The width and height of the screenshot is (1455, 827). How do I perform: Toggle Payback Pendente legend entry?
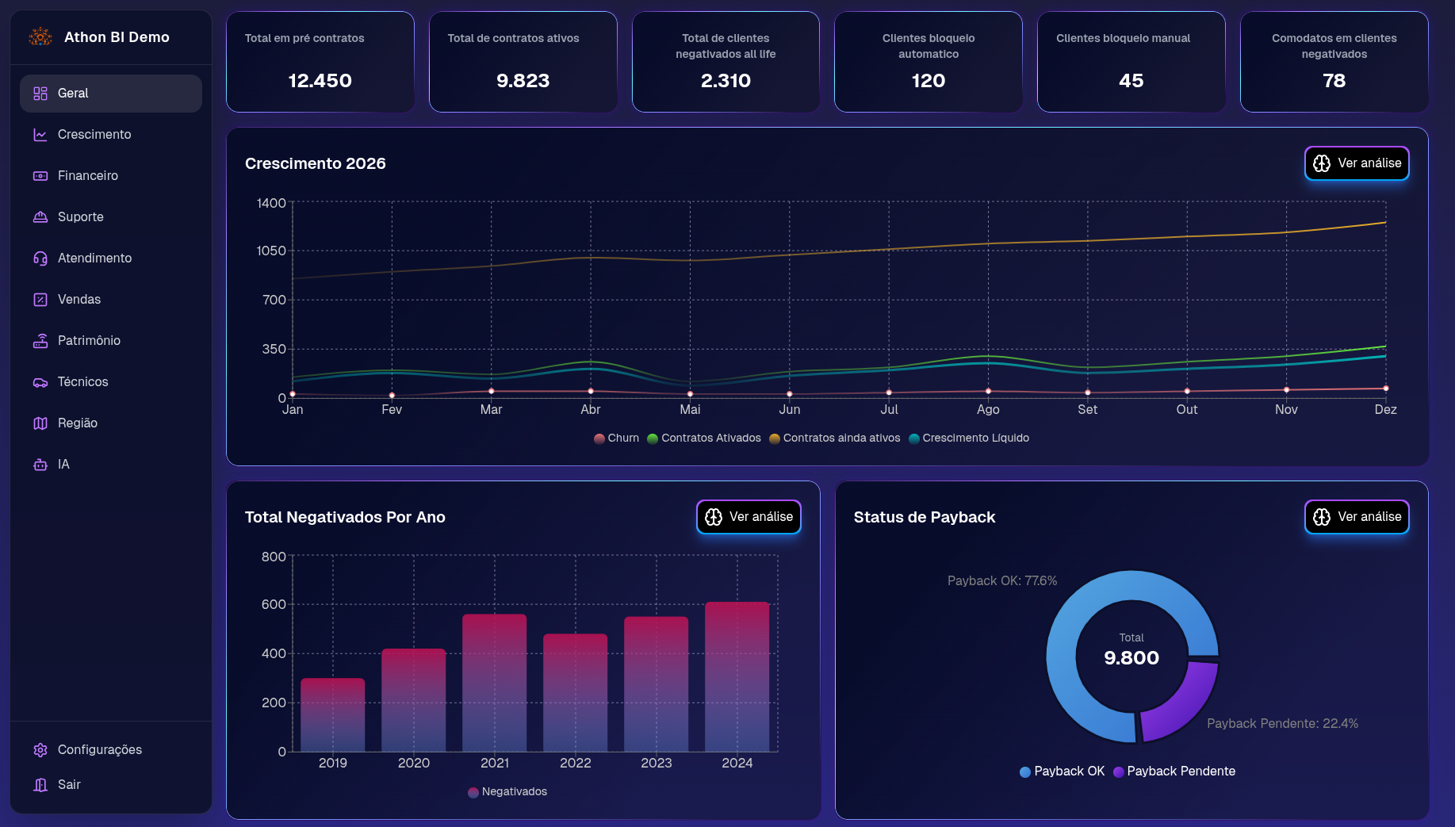point(1174,771)
